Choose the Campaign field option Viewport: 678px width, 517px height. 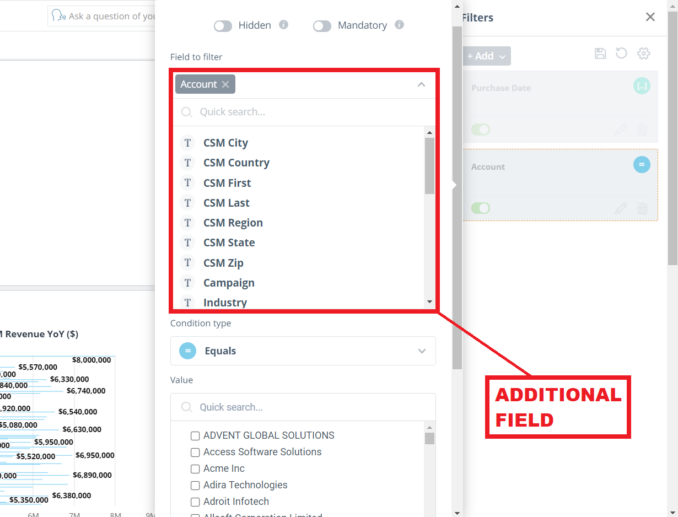click(x=229, y=283)
